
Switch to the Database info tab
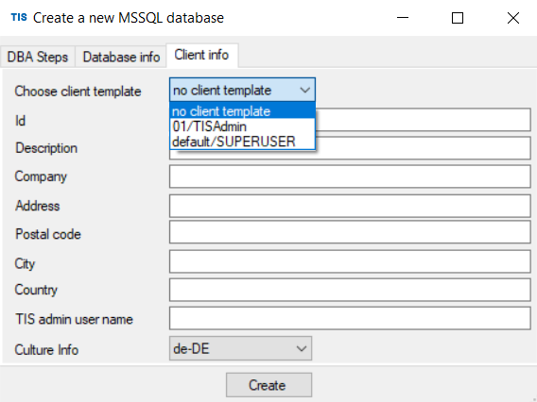(121, 57)
